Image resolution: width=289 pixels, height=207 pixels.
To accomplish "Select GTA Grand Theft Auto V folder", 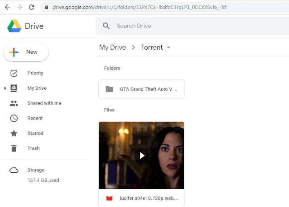I will (141, 89).
